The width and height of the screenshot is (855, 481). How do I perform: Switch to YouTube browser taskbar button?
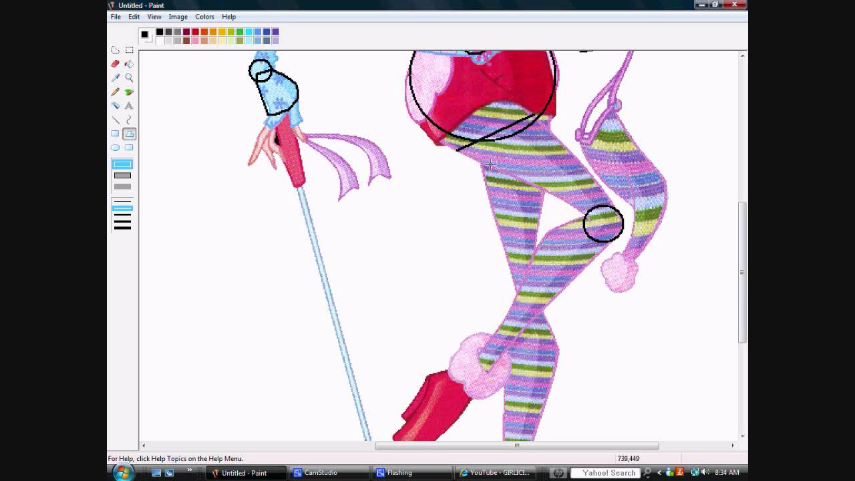pos(494,473)
